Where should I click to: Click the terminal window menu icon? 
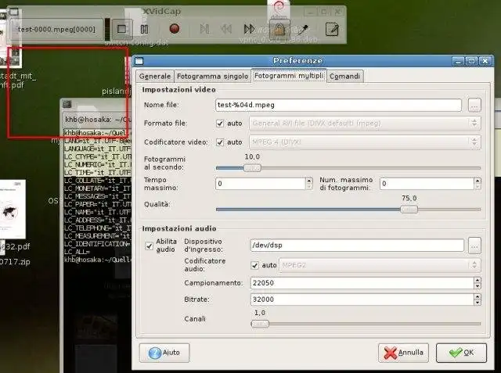click(x=67, y=104)
